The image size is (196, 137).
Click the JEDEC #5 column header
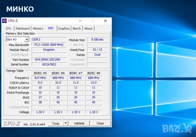click(x=40, y=73)
